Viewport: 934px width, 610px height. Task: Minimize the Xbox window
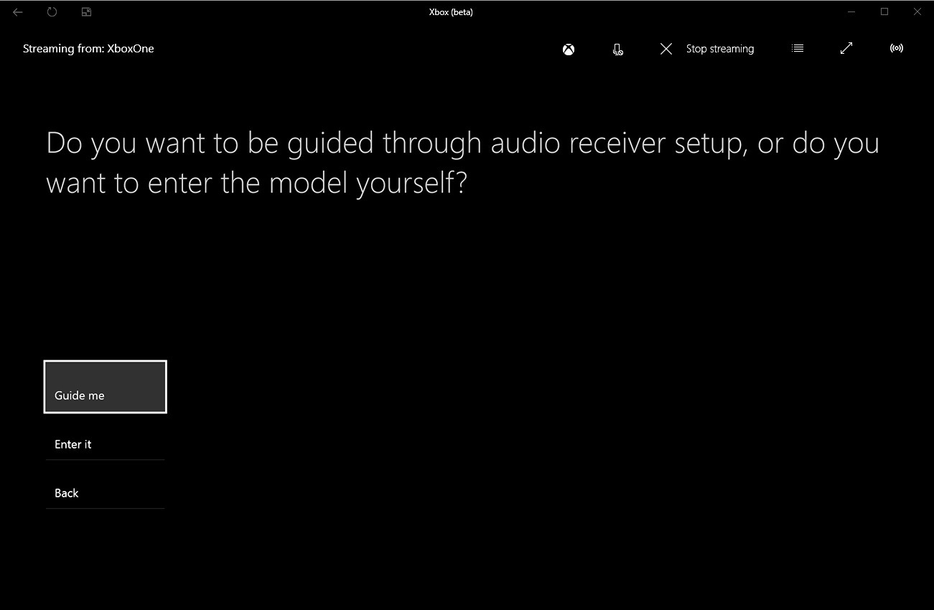tap(851, 11)
